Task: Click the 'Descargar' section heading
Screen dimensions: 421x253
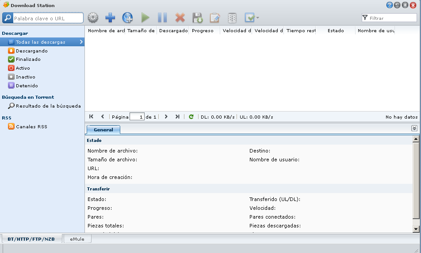Action: pyautogui.click(x=15, y=33)
